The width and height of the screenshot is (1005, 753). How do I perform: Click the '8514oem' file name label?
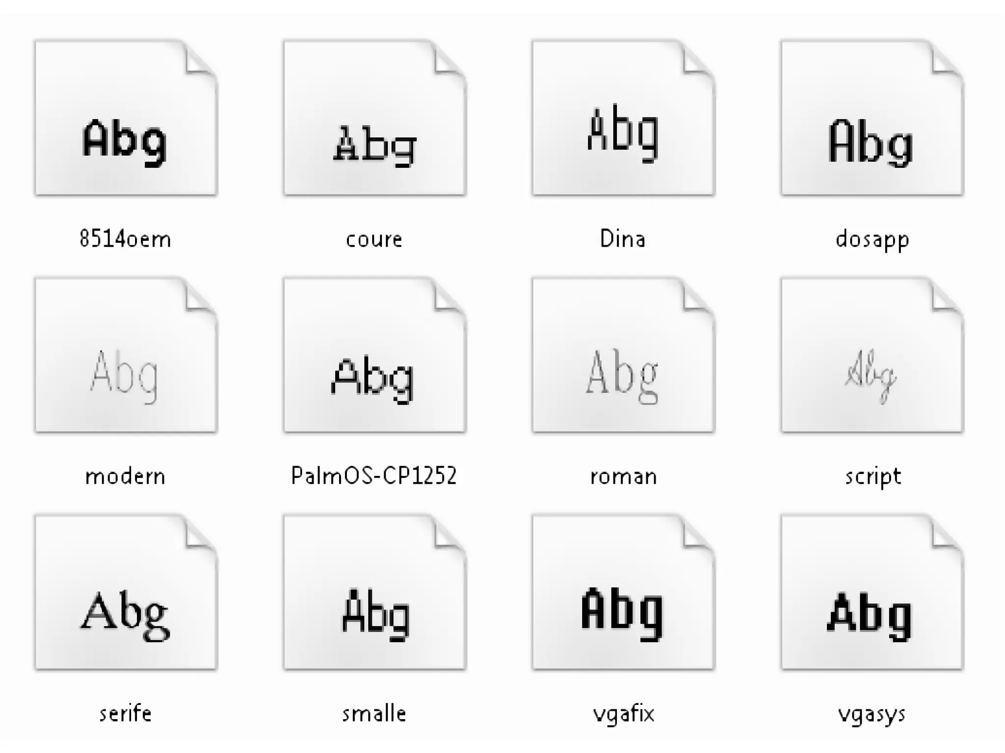click(126, 239)
